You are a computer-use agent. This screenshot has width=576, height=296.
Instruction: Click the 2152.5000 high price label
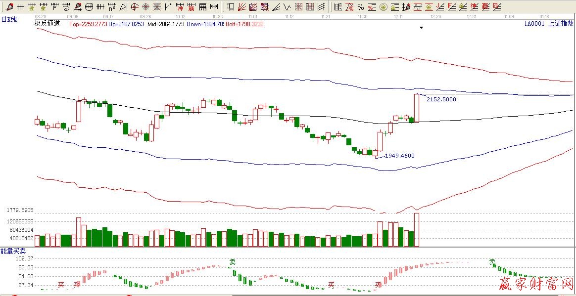tap(441, 99)
